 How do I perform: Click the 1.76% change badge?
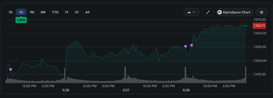[x=21, y=20]
